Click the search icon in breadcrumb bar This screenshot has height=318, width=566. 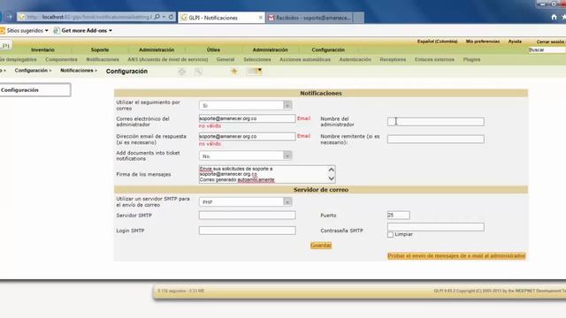(x=198, y=72)
